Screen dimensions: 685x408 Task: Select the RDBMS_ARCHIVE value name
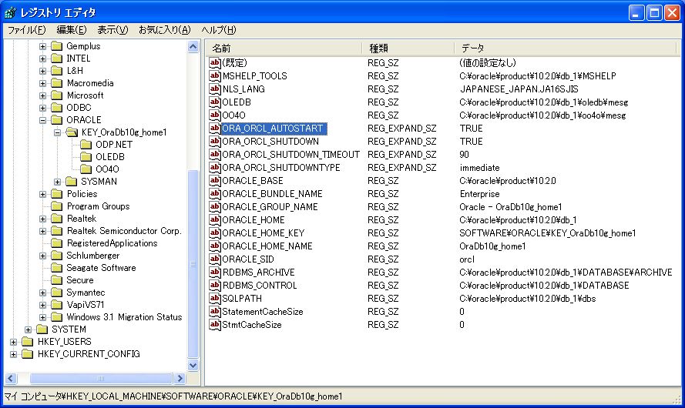(258, 273)
